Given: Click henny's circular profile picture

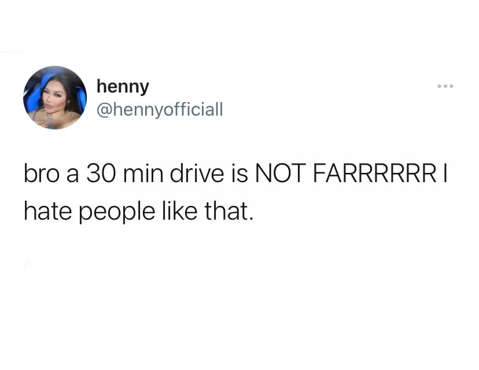Looking at the screenshot, I should pos(55,98).
